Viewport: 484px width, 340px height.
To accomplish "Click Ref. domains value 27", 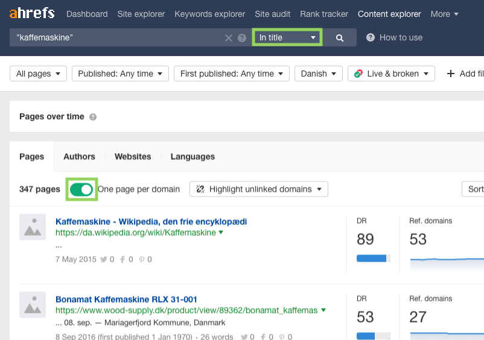I will (418, 317).
